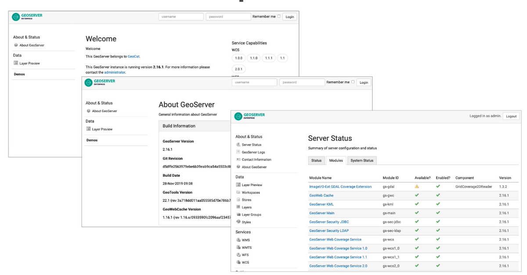527x275 pixels.
Task: Click Layer Preview icon in About GeoServer window
Action: 89,129
